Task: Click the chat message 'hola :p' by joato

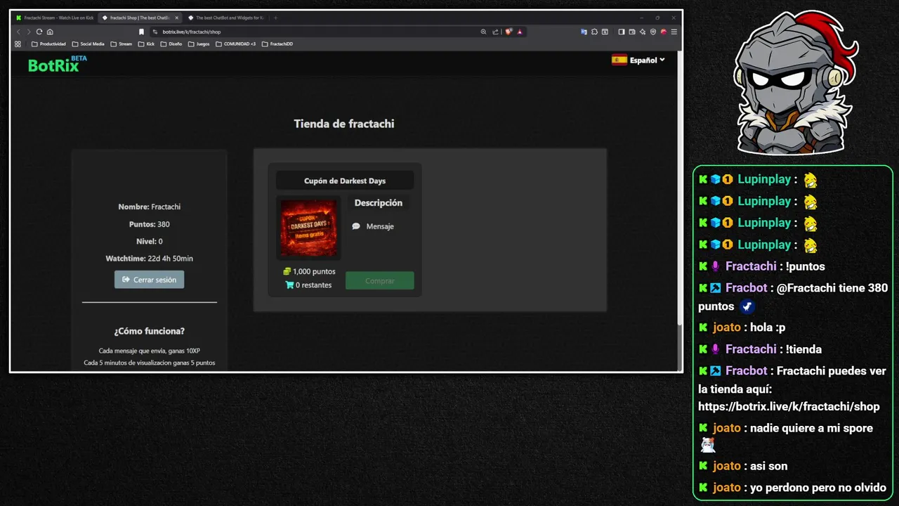Action: click(x=768, y=327)
